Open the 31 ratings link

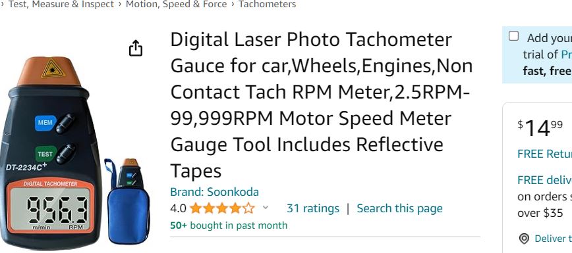point(313,208)
